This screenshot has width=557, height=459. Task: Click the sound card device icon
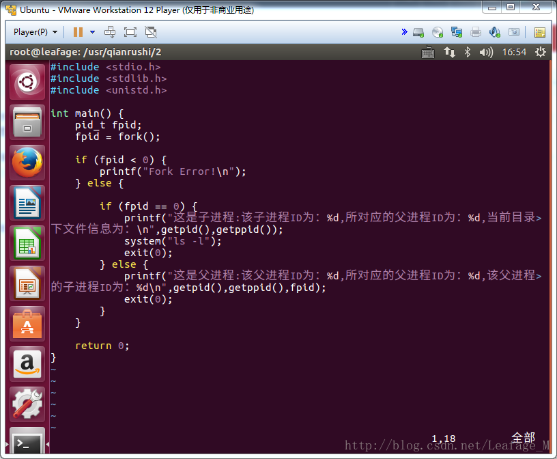[494, 32]
